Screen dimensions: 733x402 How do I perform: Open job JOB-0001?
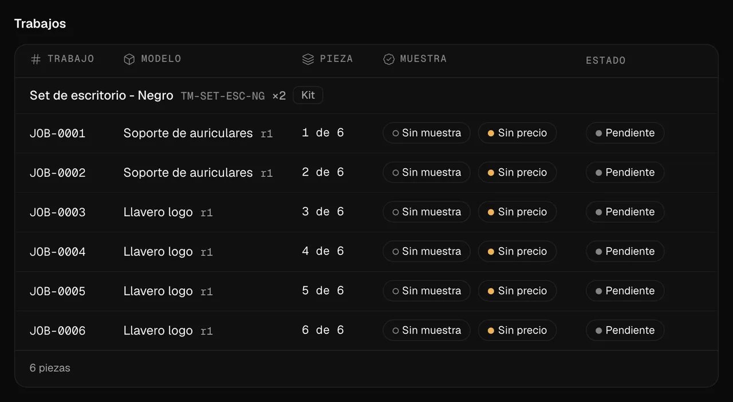pos(57,133)
